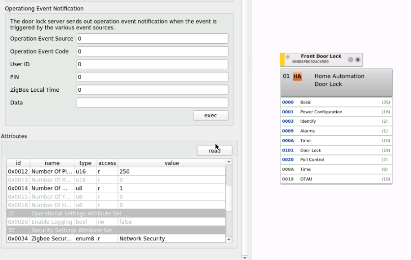411x260 pixels.
Task: Click into the User ID input
Action: pos(152,64)
